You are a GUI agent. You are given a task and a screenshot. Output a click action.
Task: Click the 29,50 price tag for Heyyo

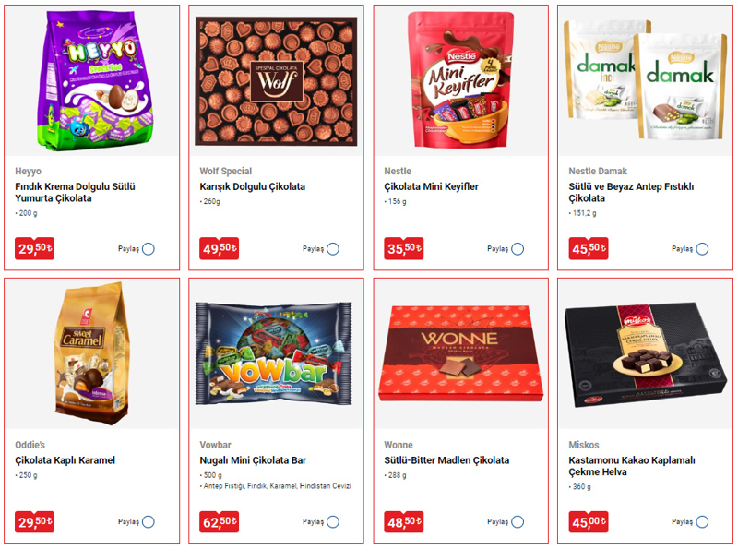tap(34, 248)
